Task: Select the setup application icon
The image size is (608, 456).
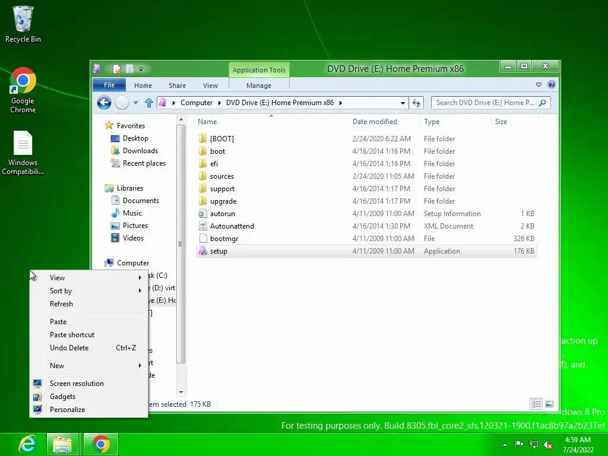Action: coord(202,251)
